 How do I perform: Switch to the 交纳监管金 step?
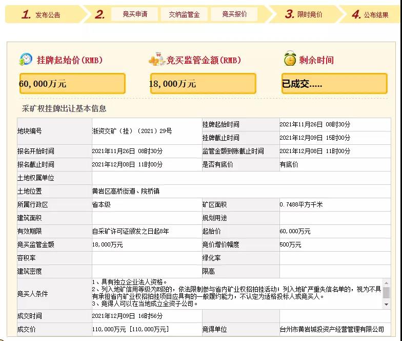tap(184, 14)
